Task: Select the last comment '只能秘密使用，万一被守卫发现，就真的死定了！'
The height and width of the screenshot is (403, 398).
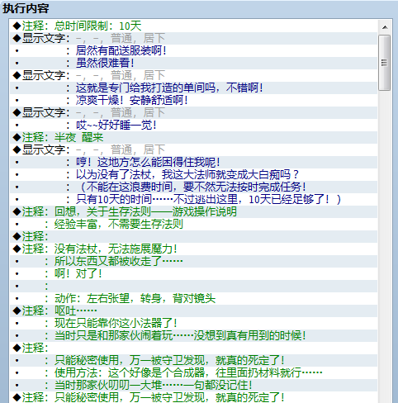Action: (x=193, y=397)
